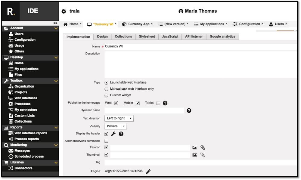Click the paperclip attach icon in Thumbnail row
301x180 pixels.
pos(203,155)
